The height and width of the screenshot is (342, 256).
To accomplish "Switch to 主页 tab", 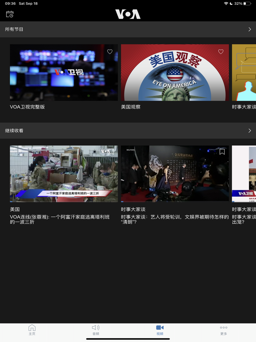I will [32, 330].
